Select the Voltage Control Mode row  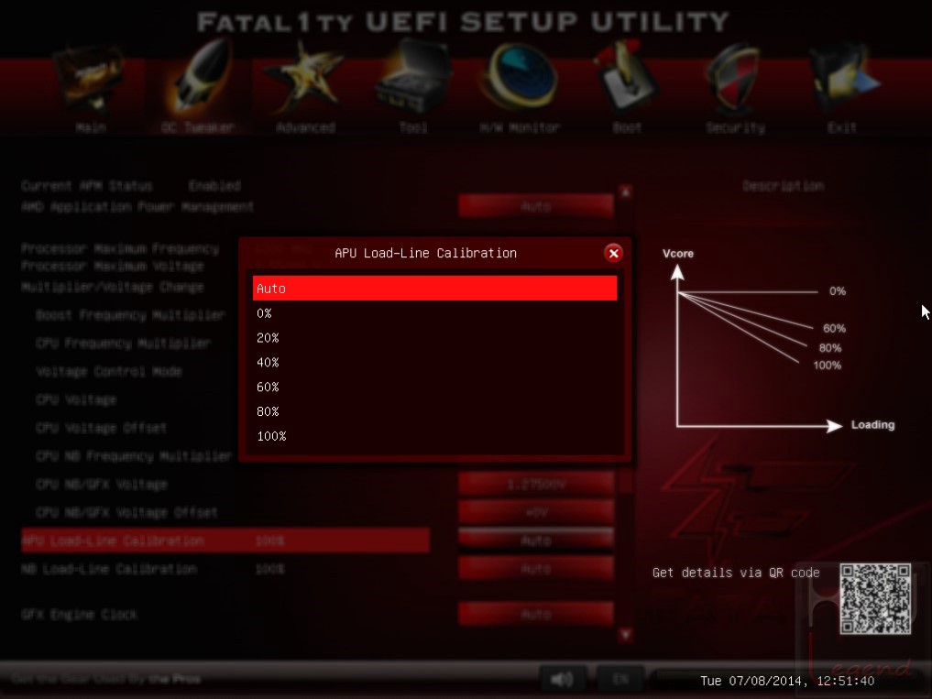click(x=109, y=372)
